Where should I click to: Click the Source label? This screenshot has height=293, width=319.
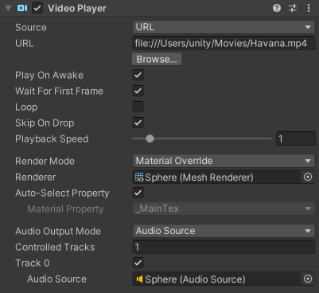[x=31, y=27]
